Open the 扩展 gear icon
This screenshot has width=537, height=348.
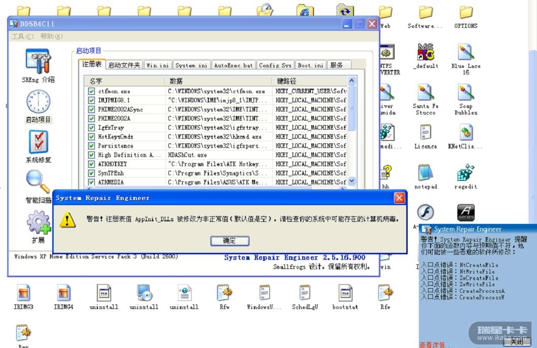[x=39, y=222]
